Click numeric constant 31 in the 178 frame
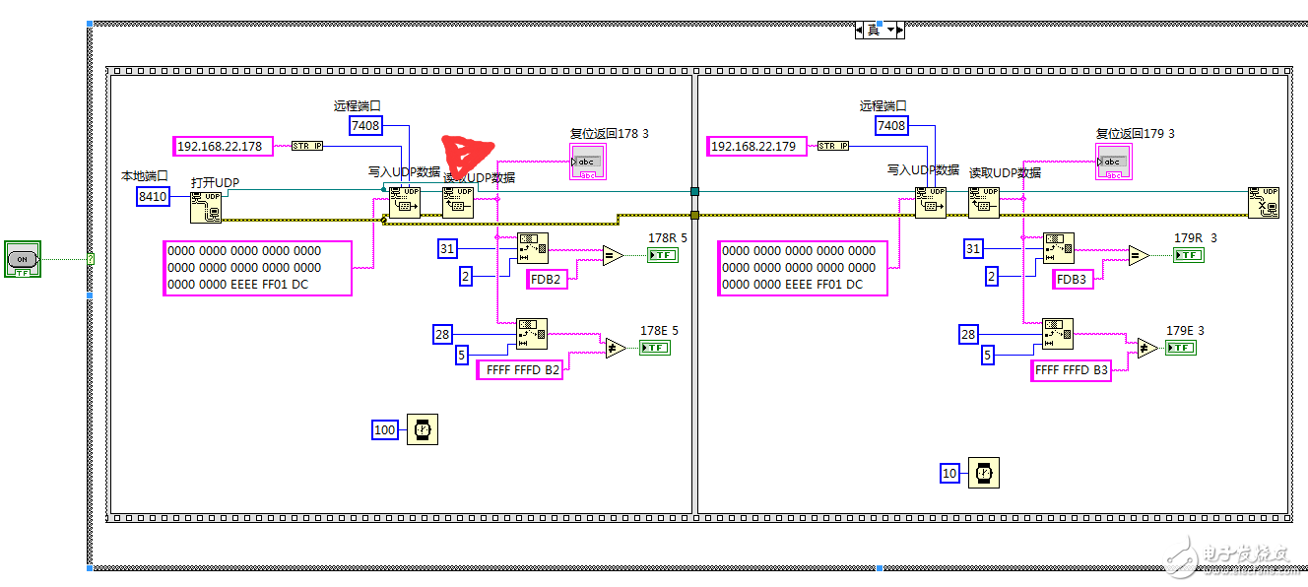 pos(448,249)
